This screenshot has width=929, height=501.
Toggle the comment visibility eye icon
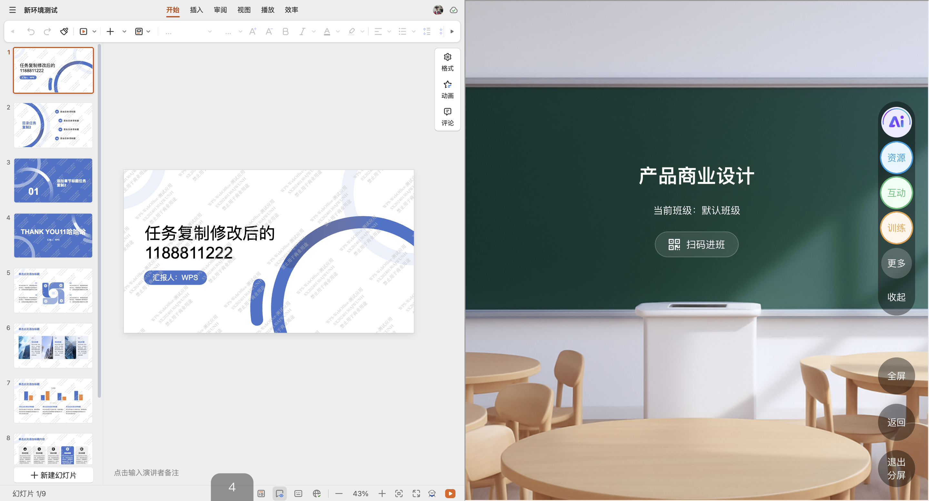(x=279, y=494)
